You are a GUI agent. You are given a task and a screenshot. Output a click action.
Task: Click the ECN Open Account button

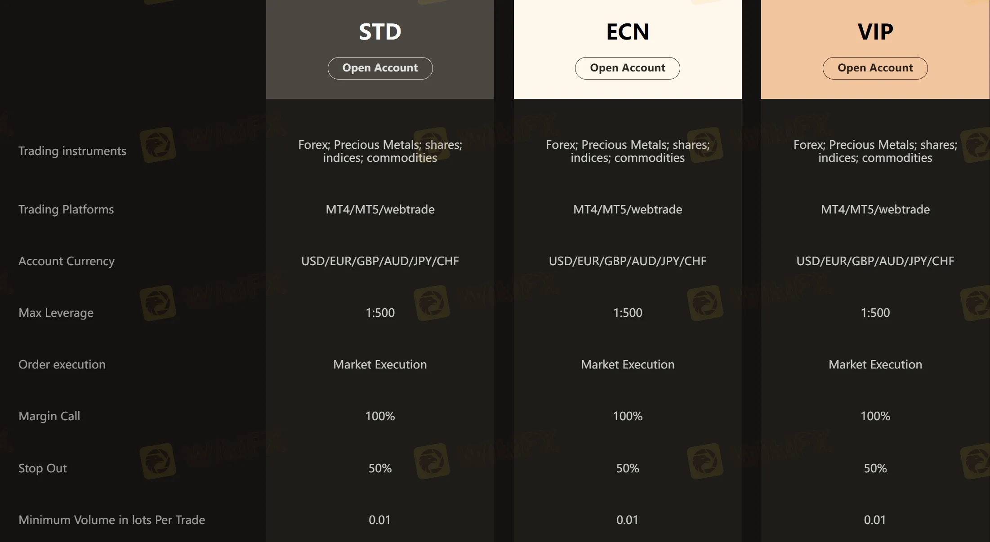tap(628, 67)
